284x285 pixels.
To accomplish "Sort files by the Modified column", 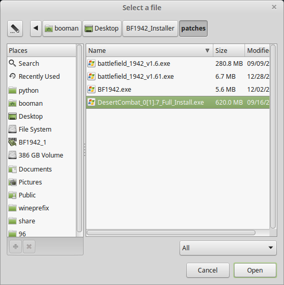I will tap(257, 50).
